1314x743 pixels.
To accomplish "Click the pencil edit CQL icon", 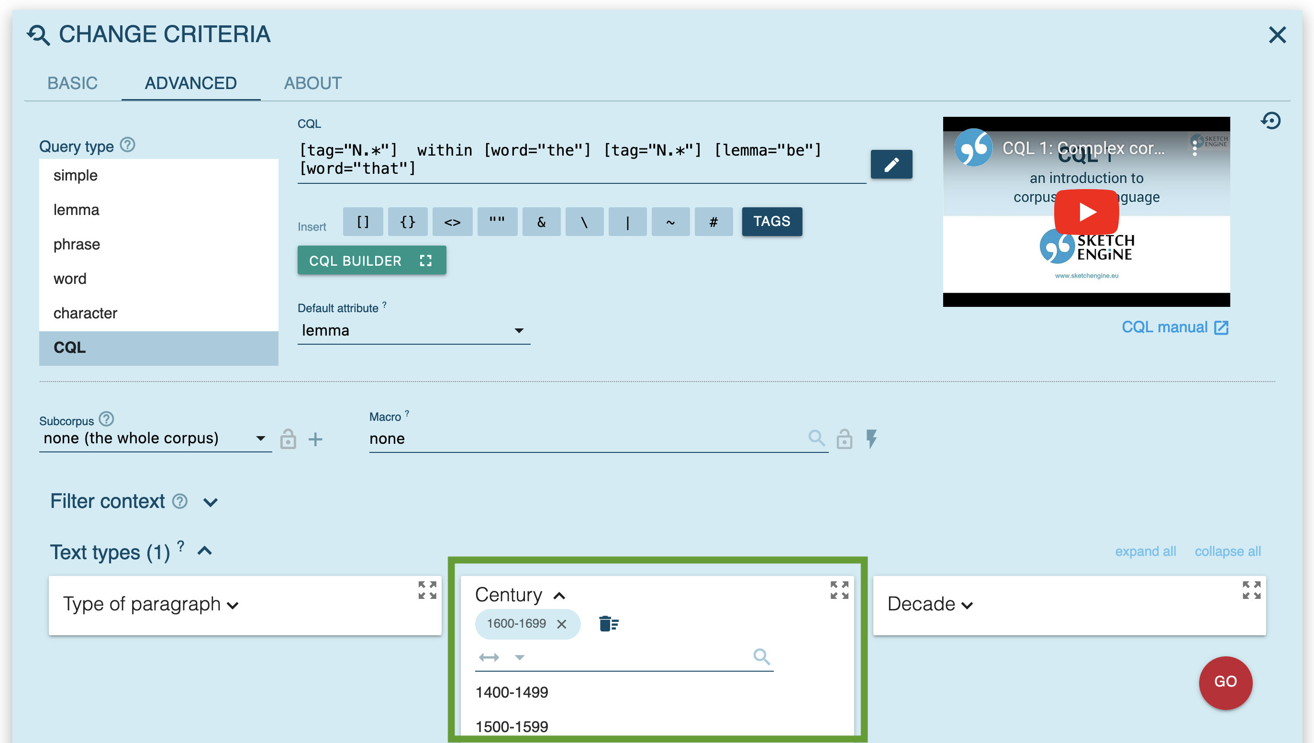I will coord(891,164).
